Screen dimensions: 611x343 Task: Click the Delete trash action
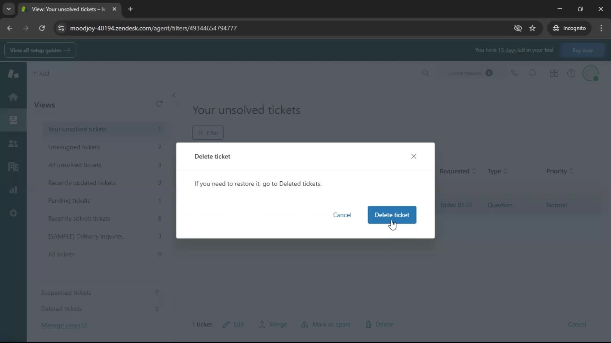379,325
